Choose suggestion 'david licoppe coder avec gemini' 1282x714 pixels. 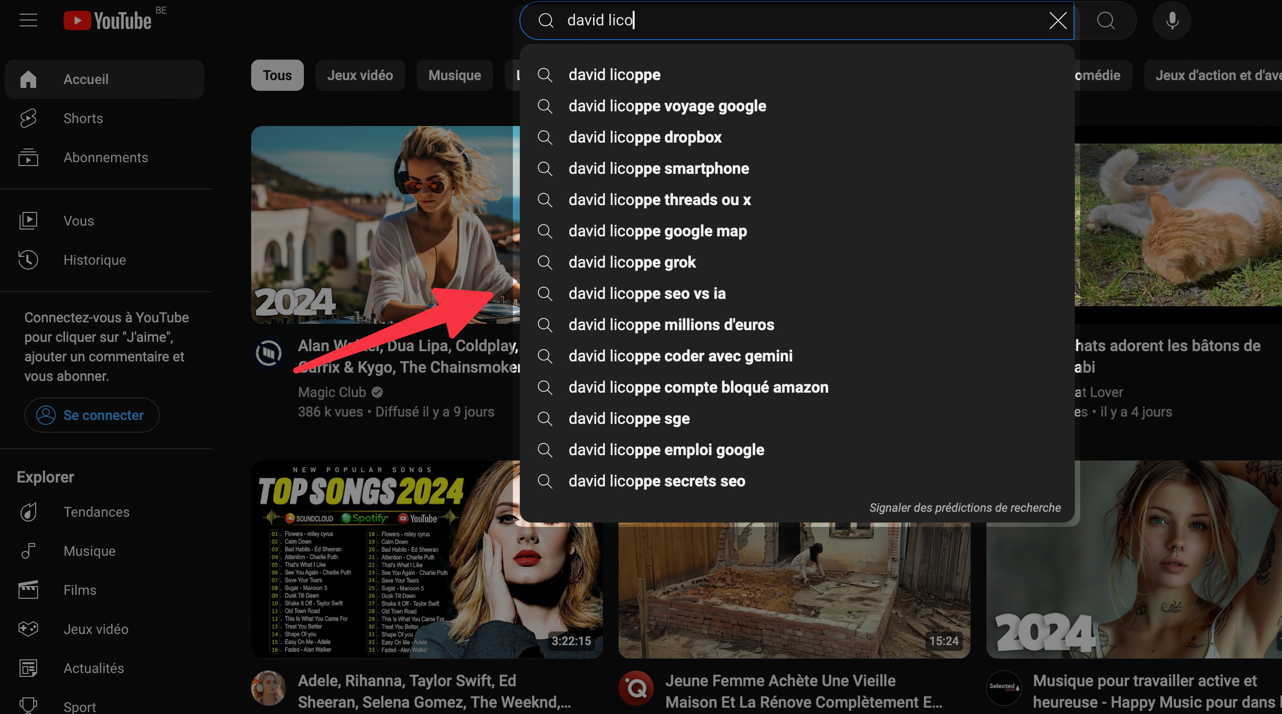click(796, 356)
